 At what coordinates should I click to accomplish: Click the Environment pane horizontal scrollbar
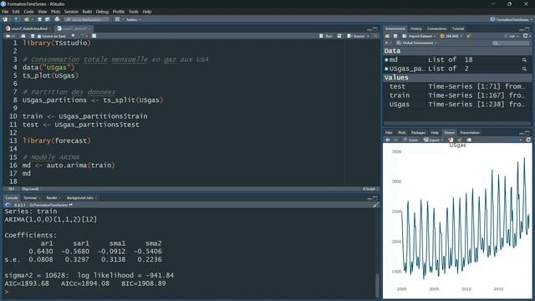pos(457,124)
